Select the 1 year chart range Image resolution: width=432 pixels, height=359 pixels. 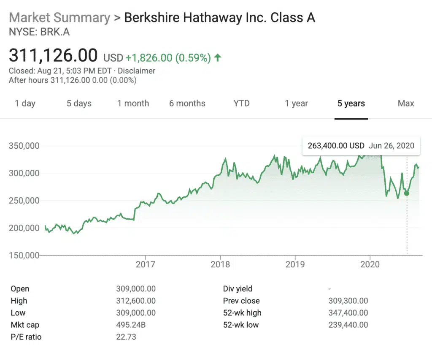[x=296, y=103]
